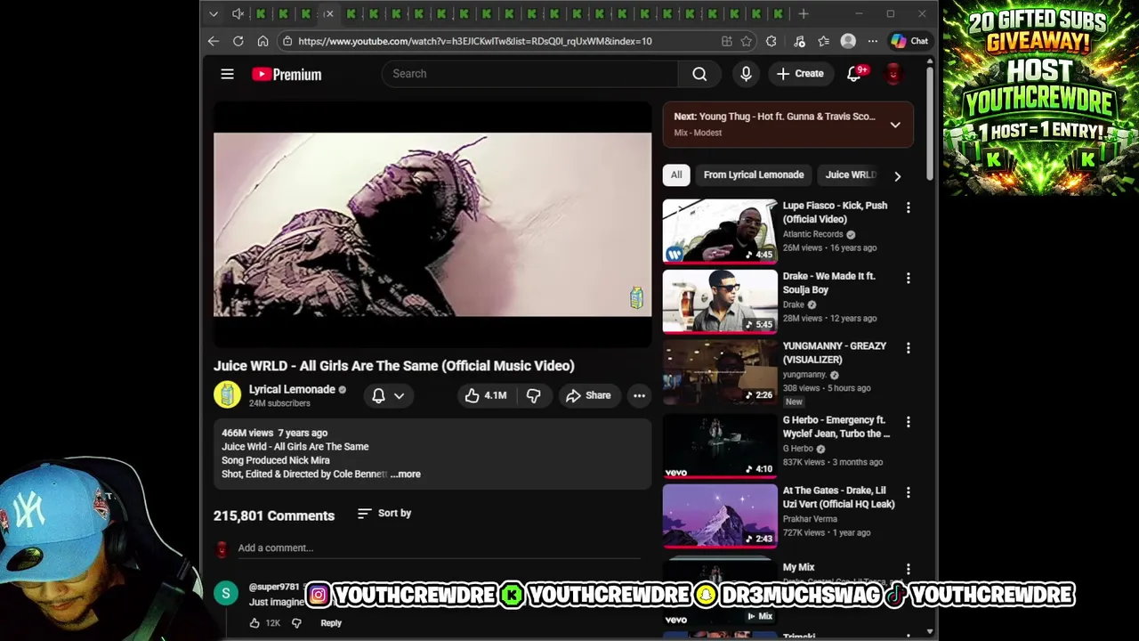Open the YouTube guide hamburger menu
This screenshot has height=641, width=1139.
click(227, 74)
